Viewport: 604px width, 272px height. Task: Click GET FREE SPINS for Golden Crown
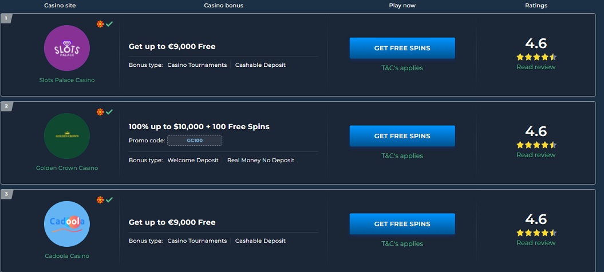pos(402,136)
